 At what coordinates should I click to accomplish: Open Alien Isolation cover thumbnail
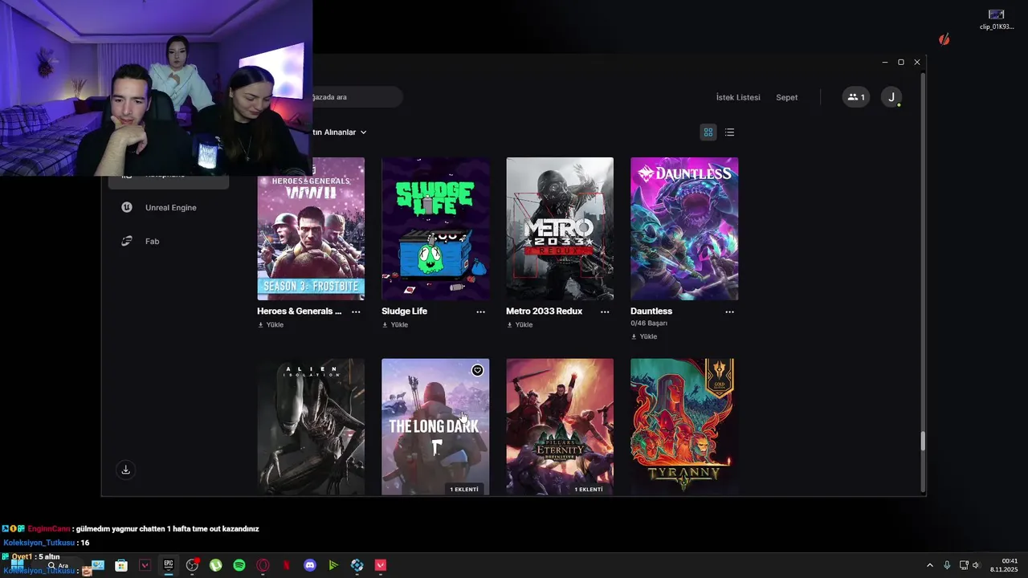point(311,427)
